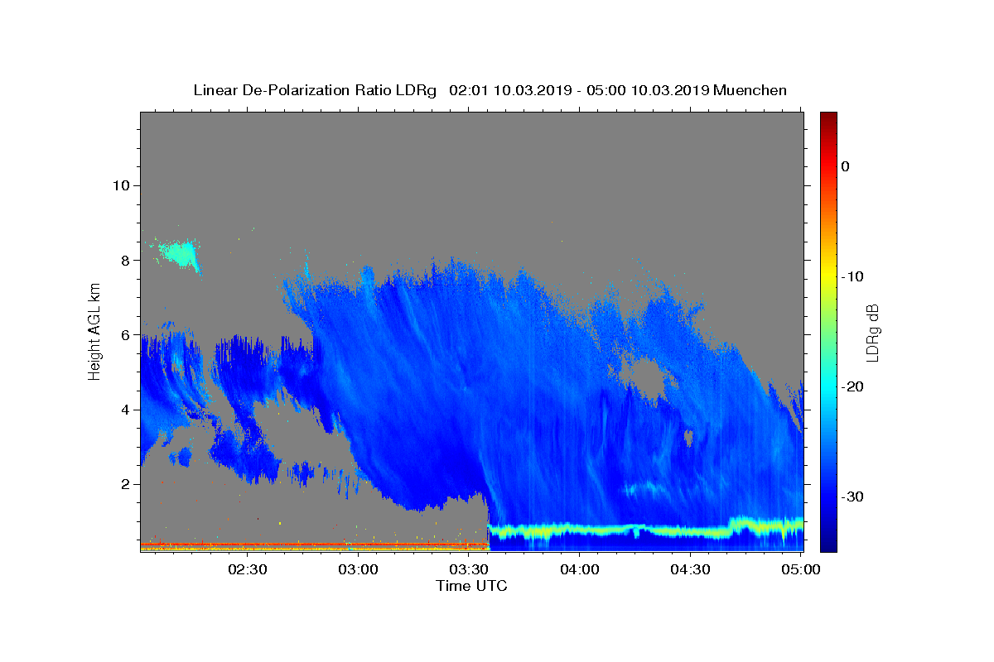The width and height of the screenshot is (994, 662).
Task: Click the cyan cloud patch near 8 km
Action: (x=181, y=252)
